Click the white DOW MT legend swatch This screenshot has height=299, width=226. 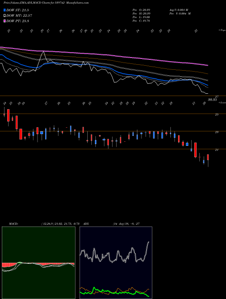(5, 16)
